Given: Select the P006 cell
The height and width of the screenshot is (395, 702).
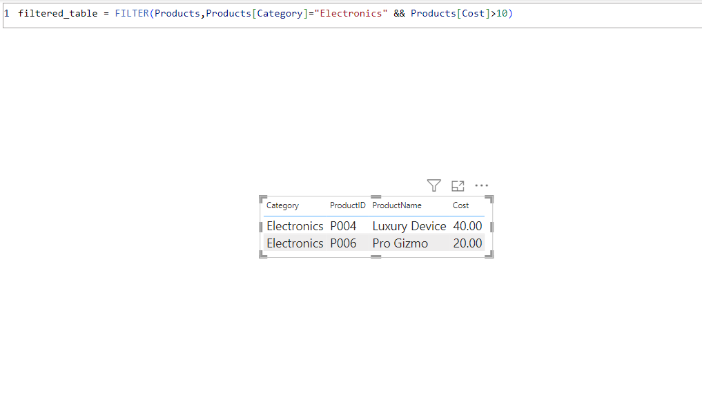Looking at the screenshot, I should pos(343,243).
